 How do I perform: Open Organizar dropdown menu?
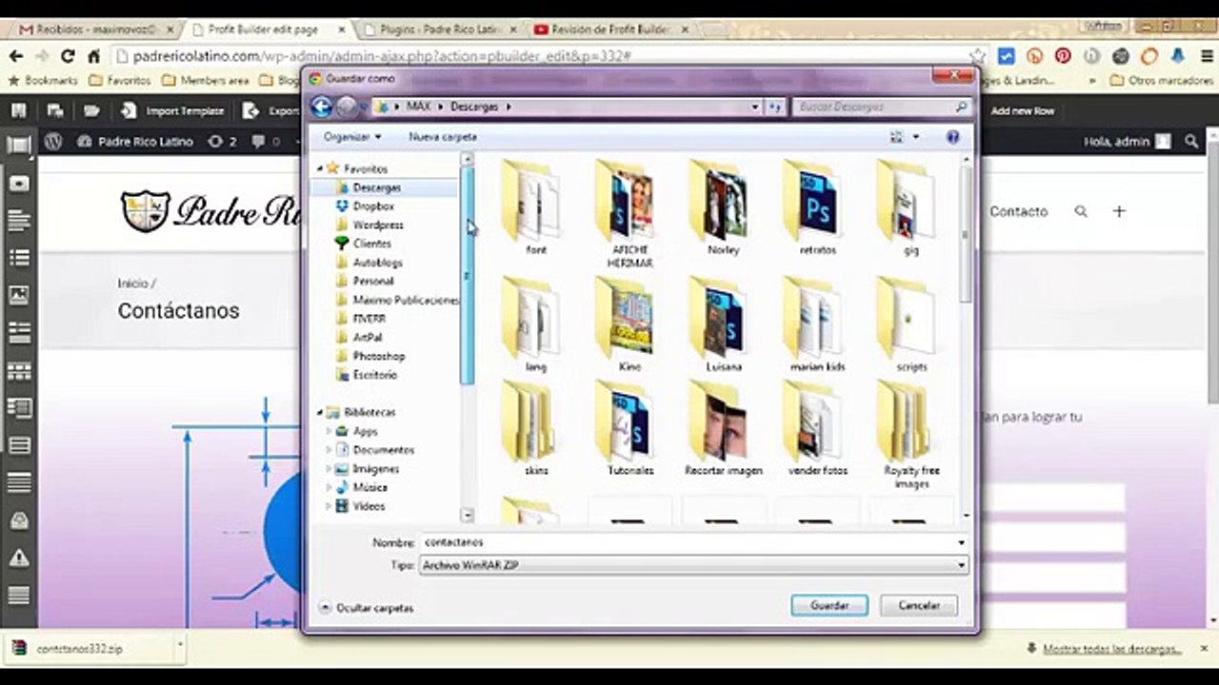coord(352,137)
